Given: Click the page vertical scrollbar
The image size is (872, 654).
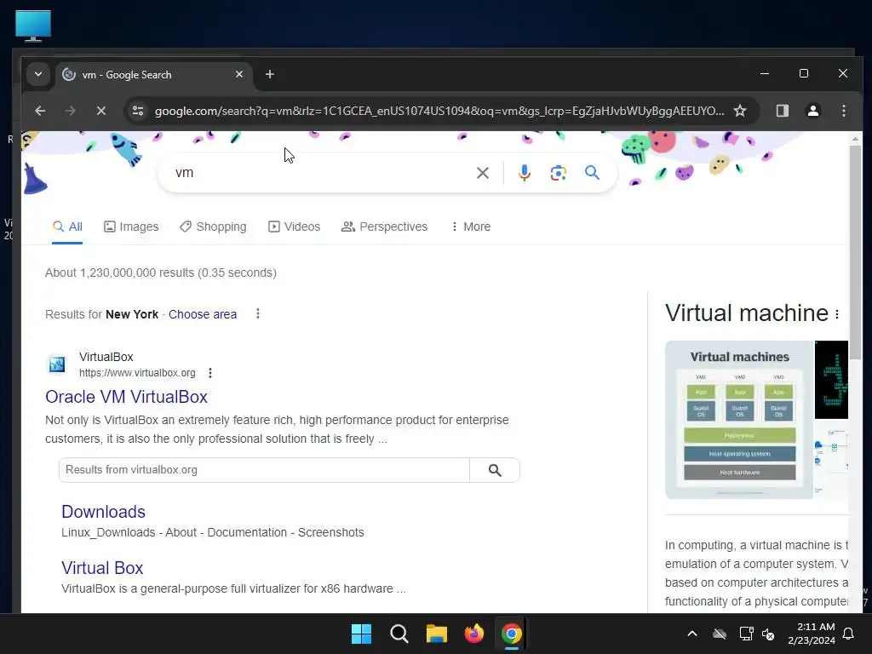Looking at the screenshot, I should coord(855,253).
